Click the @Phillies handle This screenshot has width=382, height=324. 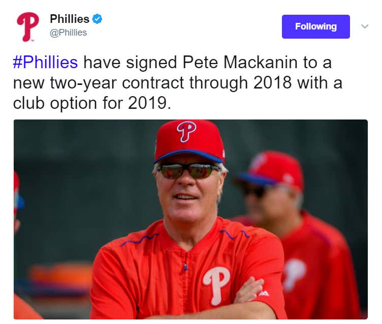point(68,33)
